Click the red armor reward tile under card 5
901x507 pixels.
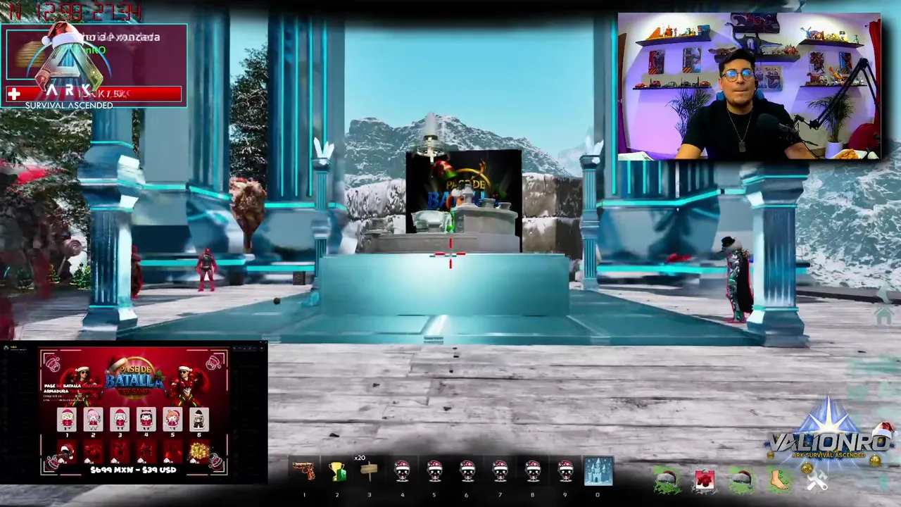pyautogui.click(x=172, y=451)
